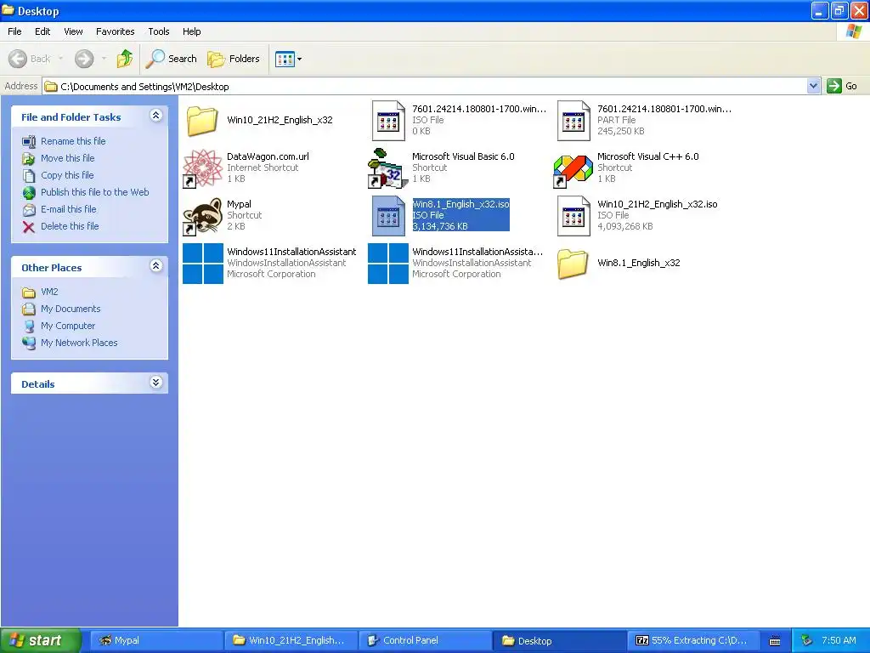This screenshot has width=870, height=653.
Task: Select the Win10_21H2_English_x32.iso file icon
Action: click(x=573, y=216)
